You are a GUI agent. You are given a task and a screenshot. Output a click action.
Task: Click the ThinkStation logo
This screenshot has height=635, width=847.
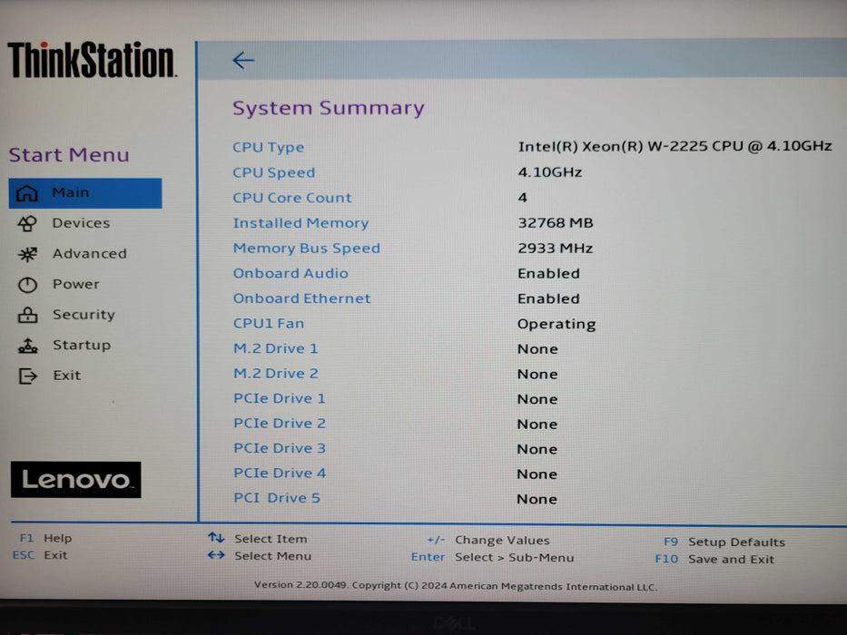click(92, 59)
